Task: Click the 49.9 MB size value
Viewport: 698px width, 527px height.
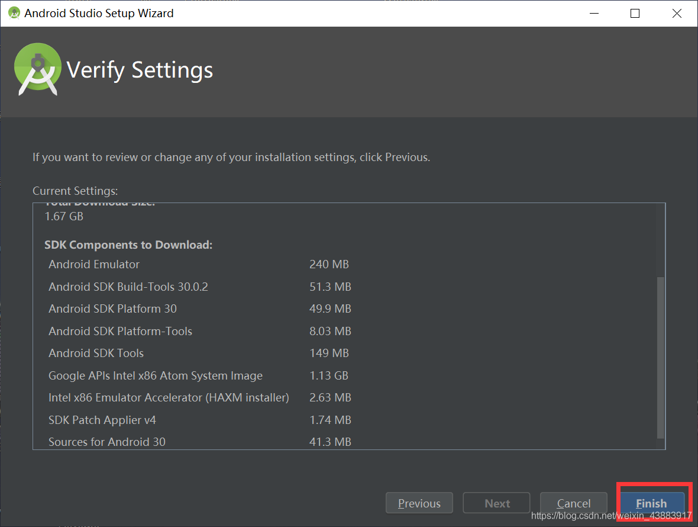Action: (330, 309)
